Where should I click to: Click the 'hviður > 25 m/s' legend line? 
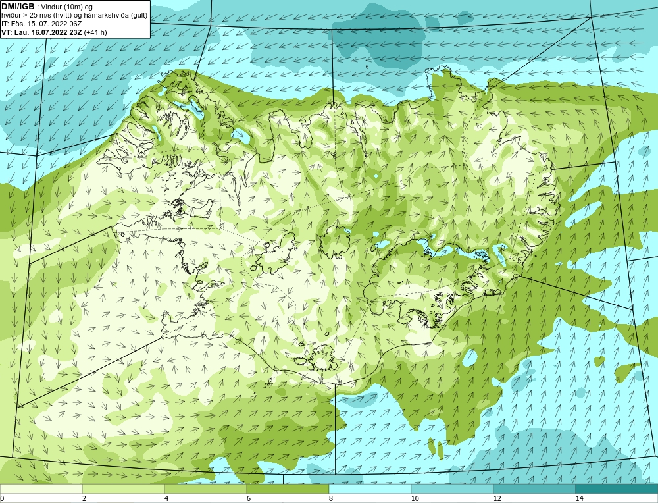click(x=74, y=16)
